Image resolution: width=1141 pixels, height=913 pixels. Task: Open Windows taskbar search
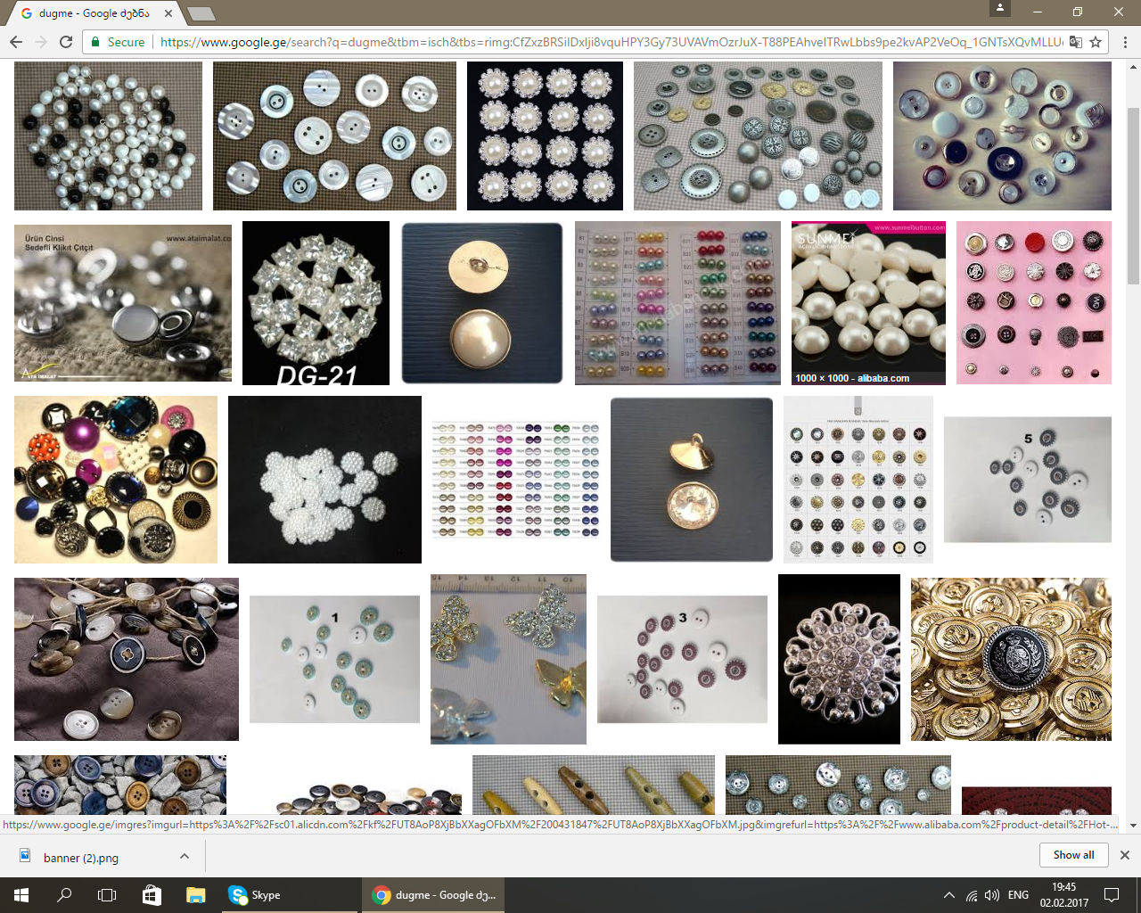click(64, 895)
